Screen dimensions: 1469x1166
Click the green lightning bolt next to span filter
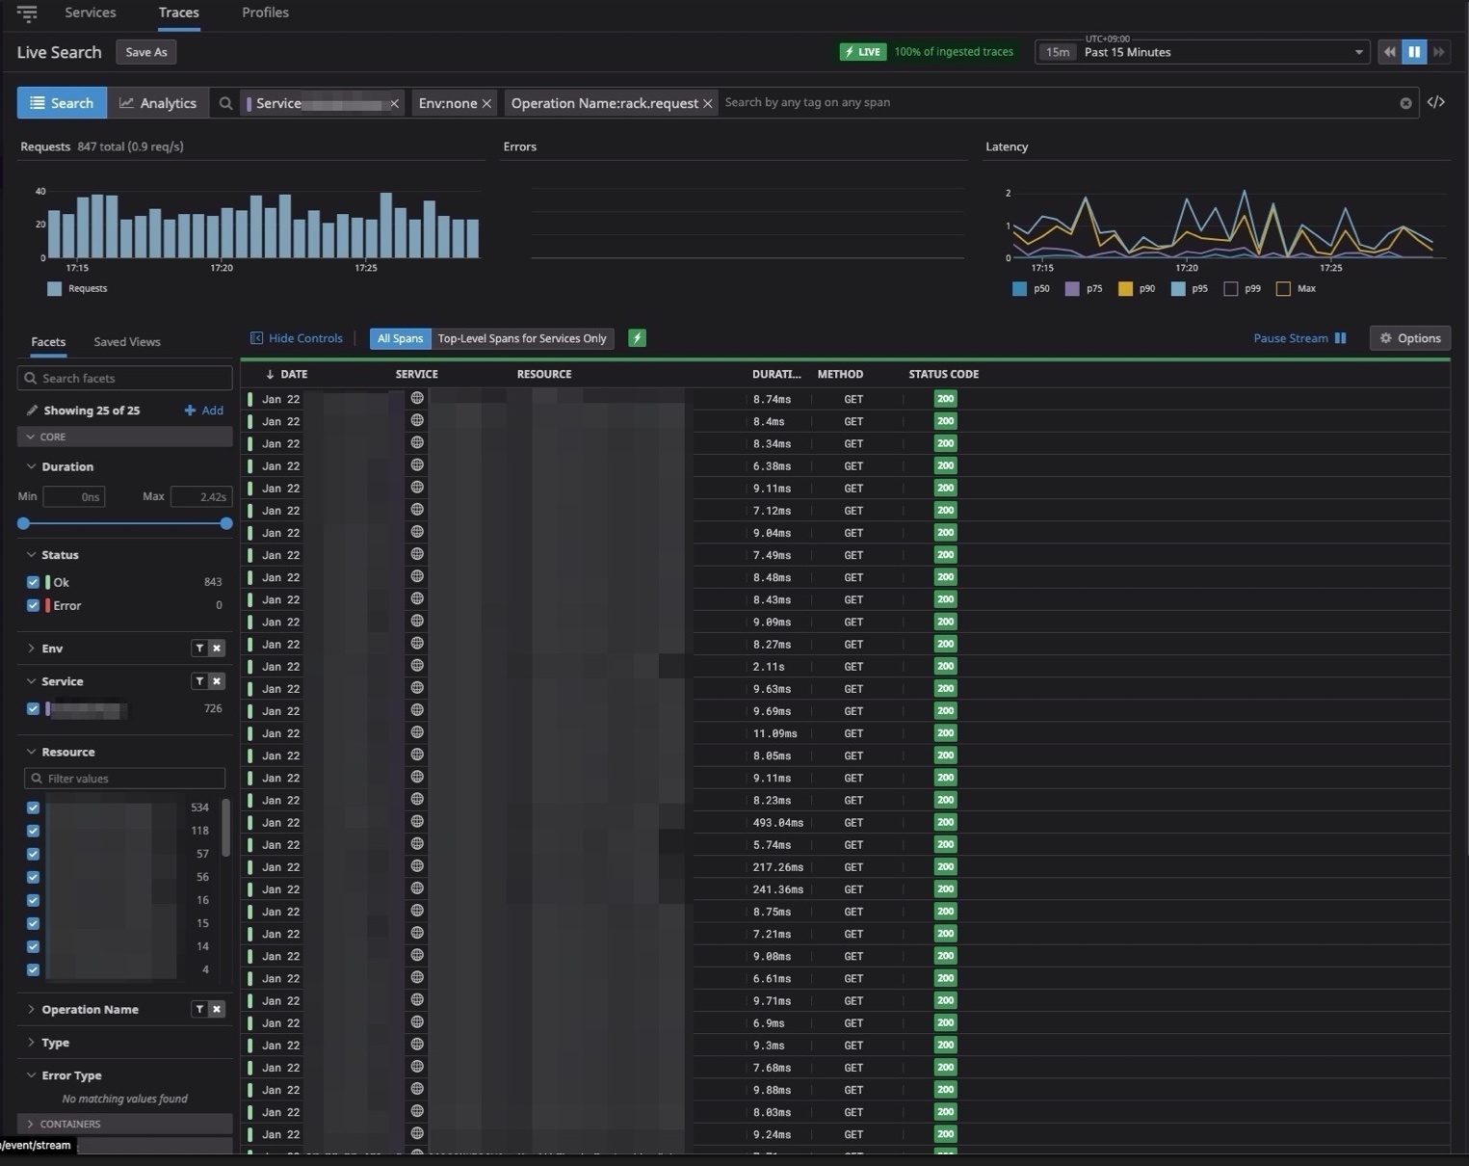(637, 338)
